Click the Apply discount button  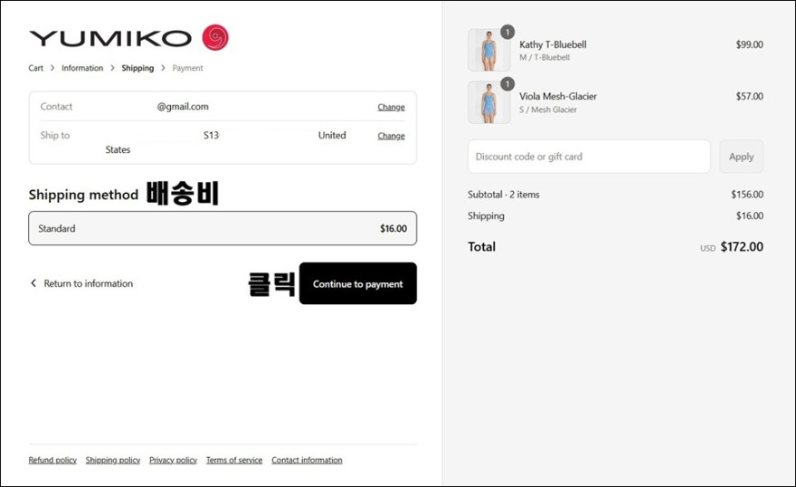click(x=741, y=157)
